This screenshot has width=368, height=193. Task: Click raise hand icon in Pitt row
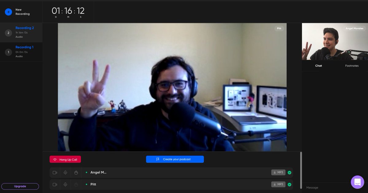pos(76,184)
